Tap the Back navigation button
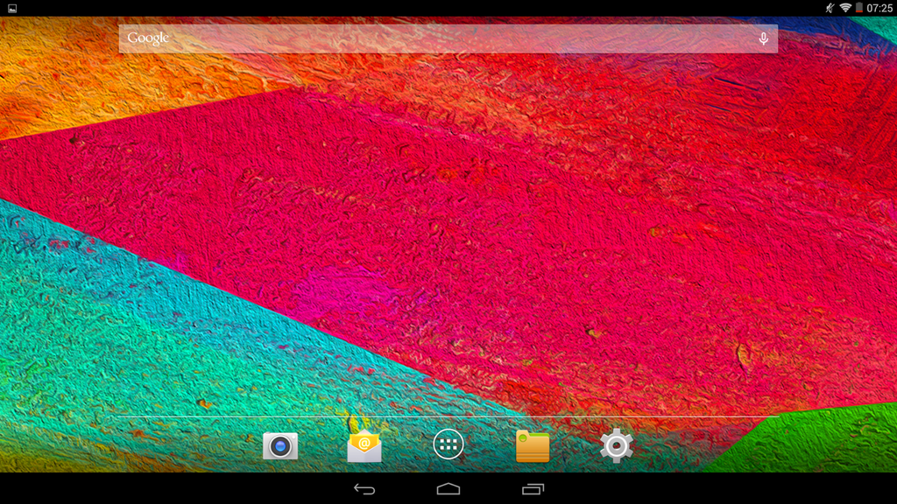 [364, 488]
